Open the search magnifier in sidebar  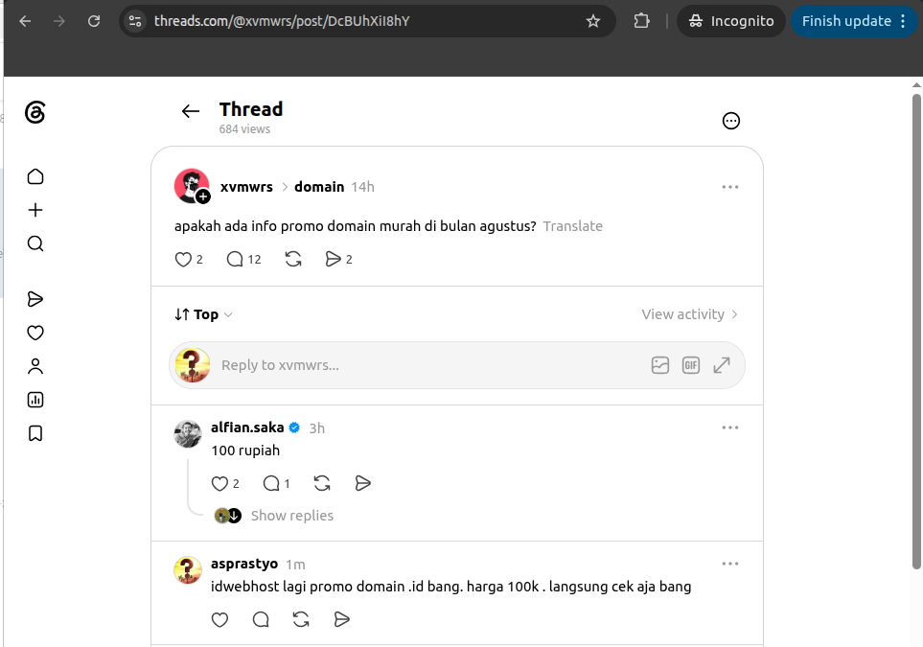pyautogui.click(x=35, y=243)
